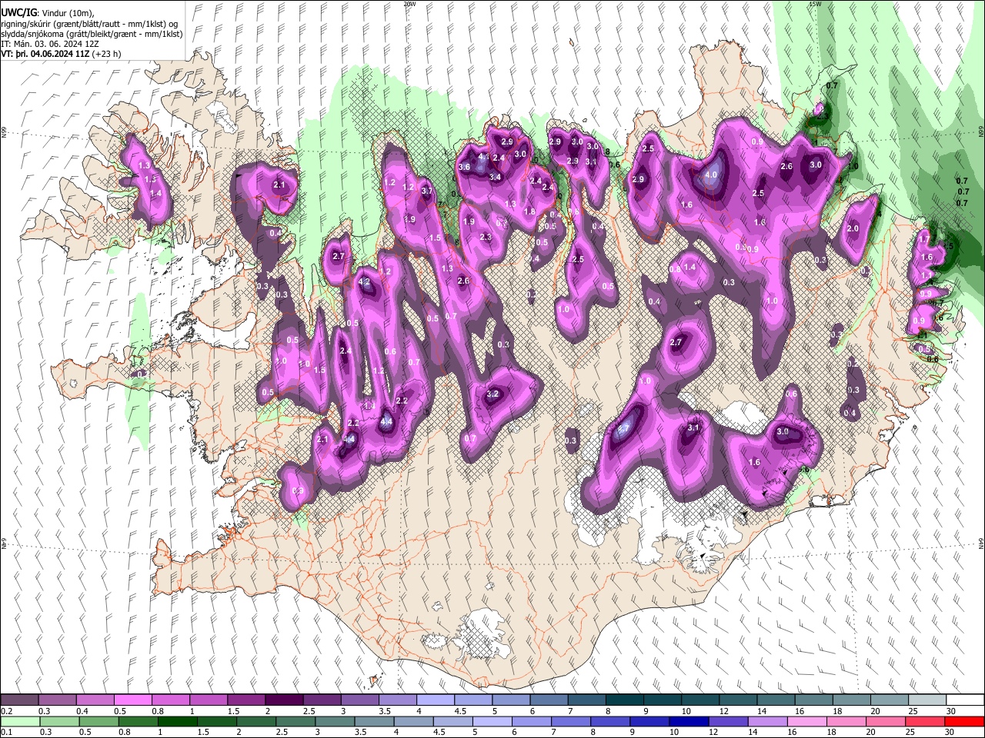Click the 'IT: Mán. 03. 06. 2024 12Z' initial time
Image resolution: width=985 pixels, height=738 pixels.
50,44
